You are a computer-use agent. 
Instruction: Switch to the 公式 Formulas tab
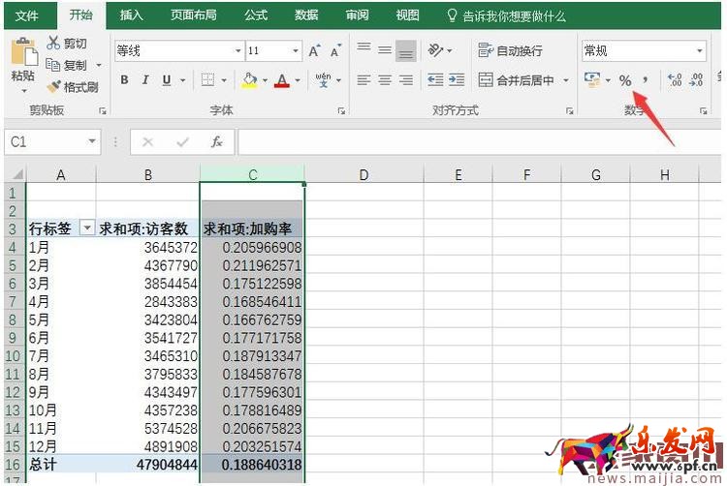256,15
